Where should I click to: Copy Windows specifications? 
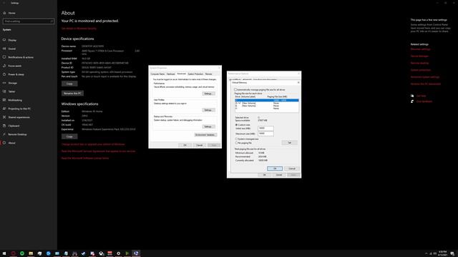pos(69,136)
